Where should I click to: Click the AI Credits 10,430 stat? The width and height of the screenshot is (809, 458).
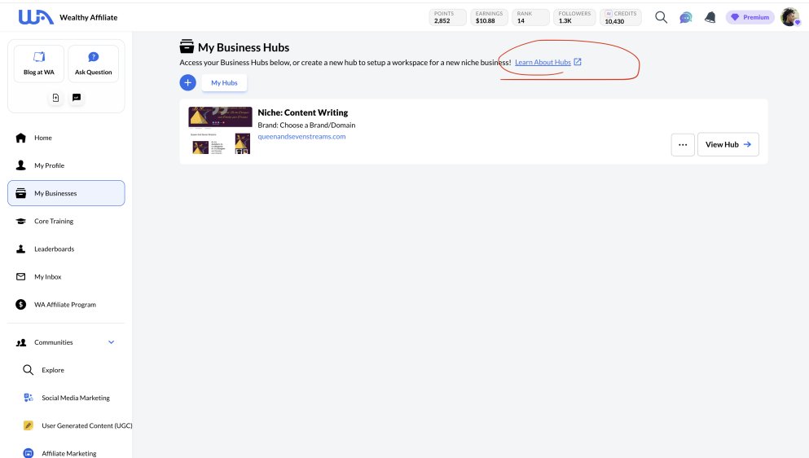coord(621,18)
